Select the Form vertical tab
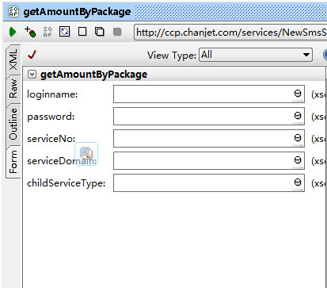This screenshot has height=288, width=327. coord(13,162)
